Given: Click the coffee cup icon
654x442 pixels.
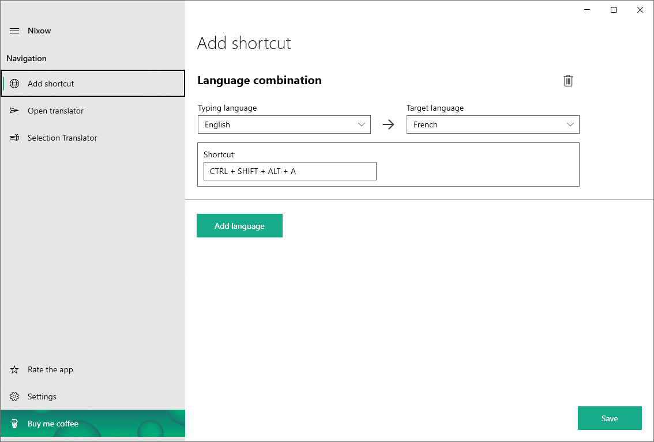Looking at the screenshot, I should coord(14,424).
